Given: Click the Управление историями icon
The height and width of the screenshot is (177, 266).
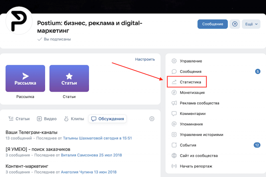Looking at the screenshot, I should [x=174, y=134].
